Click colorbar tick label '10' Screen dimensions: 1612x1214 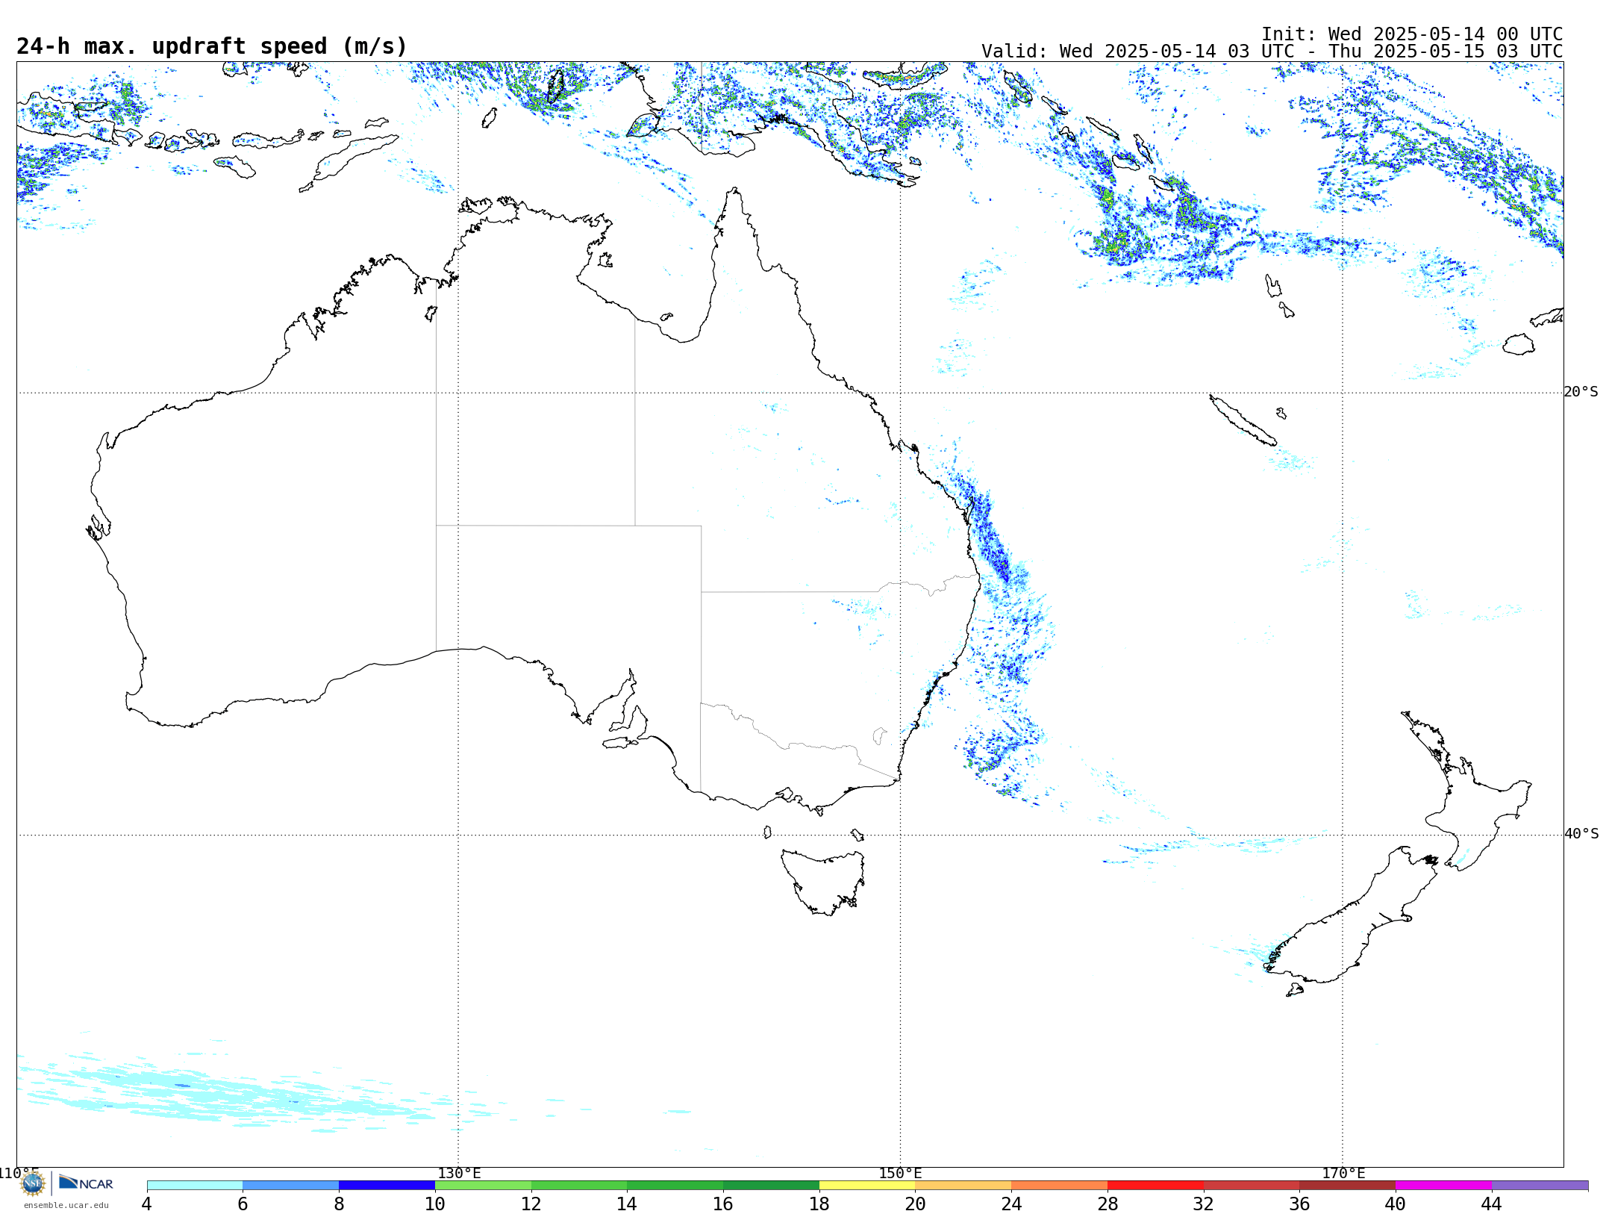pos(435,1204)
